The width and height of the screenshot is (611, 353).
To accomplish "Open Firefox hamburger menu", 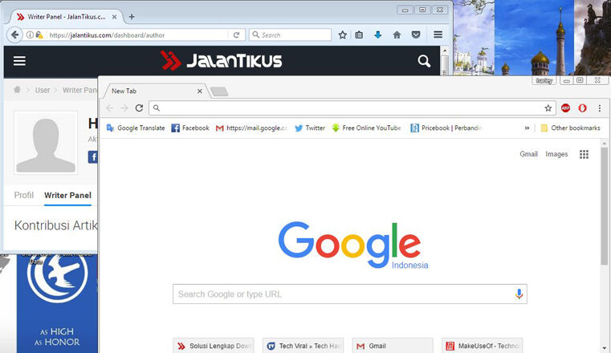I will click(438, 34).
